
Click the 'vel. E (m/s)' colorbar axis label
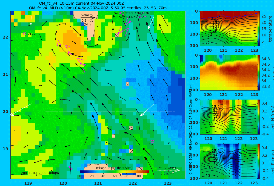[272, 162]
